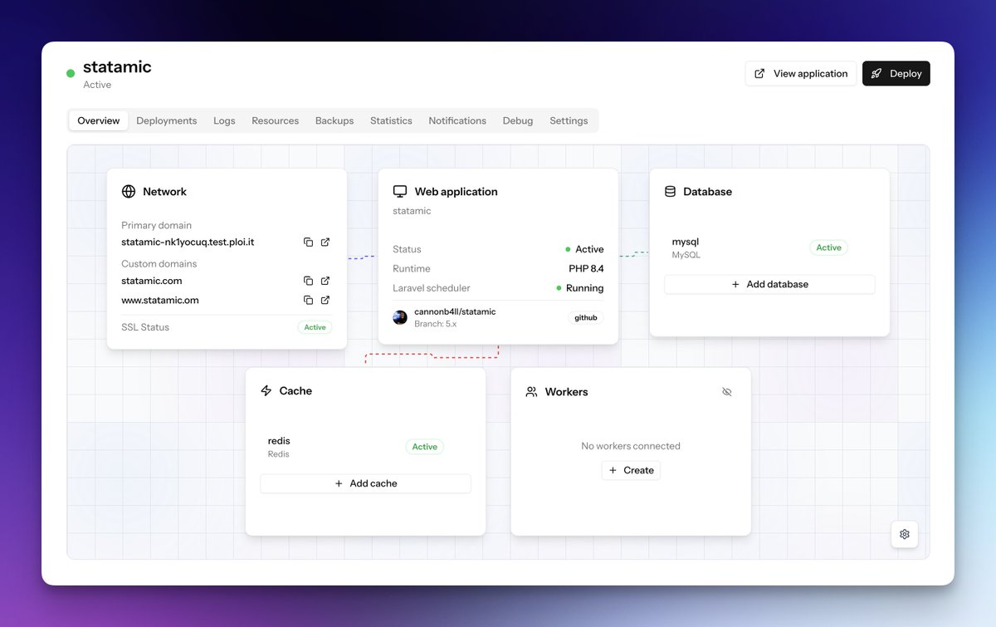996x627 pixels.
Task: Click the green status dot beside statamic
Action: click(x=71, y=73)
